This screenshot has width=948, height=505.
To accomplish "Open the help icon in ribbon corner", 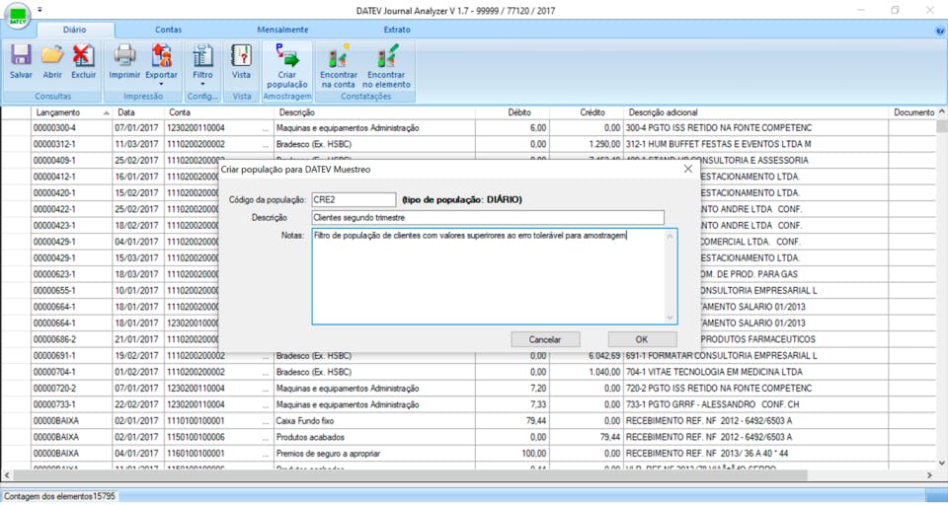I will tap(939, 31).
